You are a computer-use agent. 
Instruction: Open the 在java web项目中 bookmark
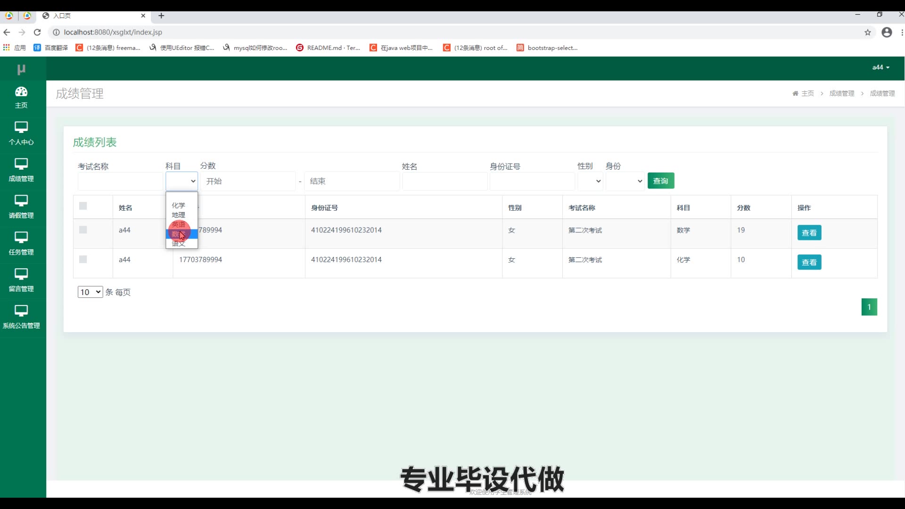point(401,48)
